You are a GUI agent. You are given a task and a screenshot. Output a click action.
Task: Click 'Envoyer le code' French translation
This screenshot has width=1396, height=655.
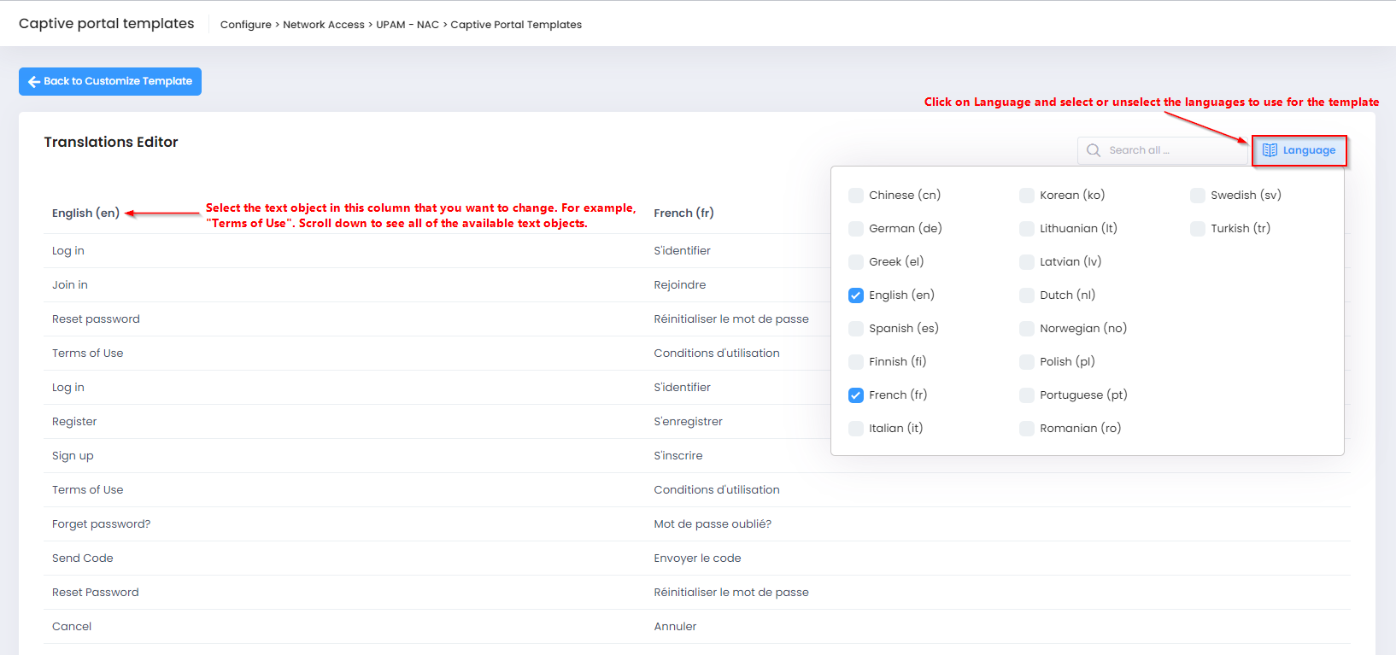click(697, 559)
